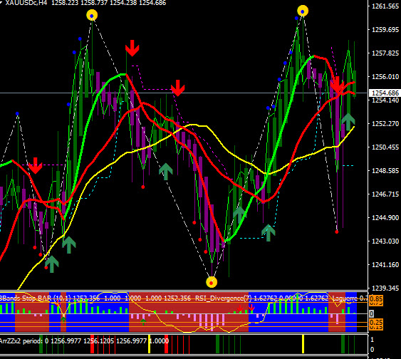
Task: Click the orange 0.85 level label
Action: (376, 298)
